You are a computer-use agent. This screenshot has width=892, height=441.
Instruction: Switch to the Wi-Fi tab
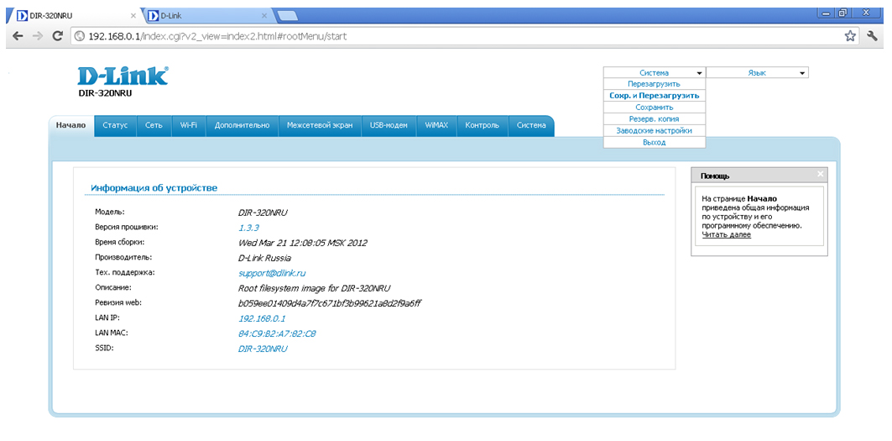click(189, 125)
